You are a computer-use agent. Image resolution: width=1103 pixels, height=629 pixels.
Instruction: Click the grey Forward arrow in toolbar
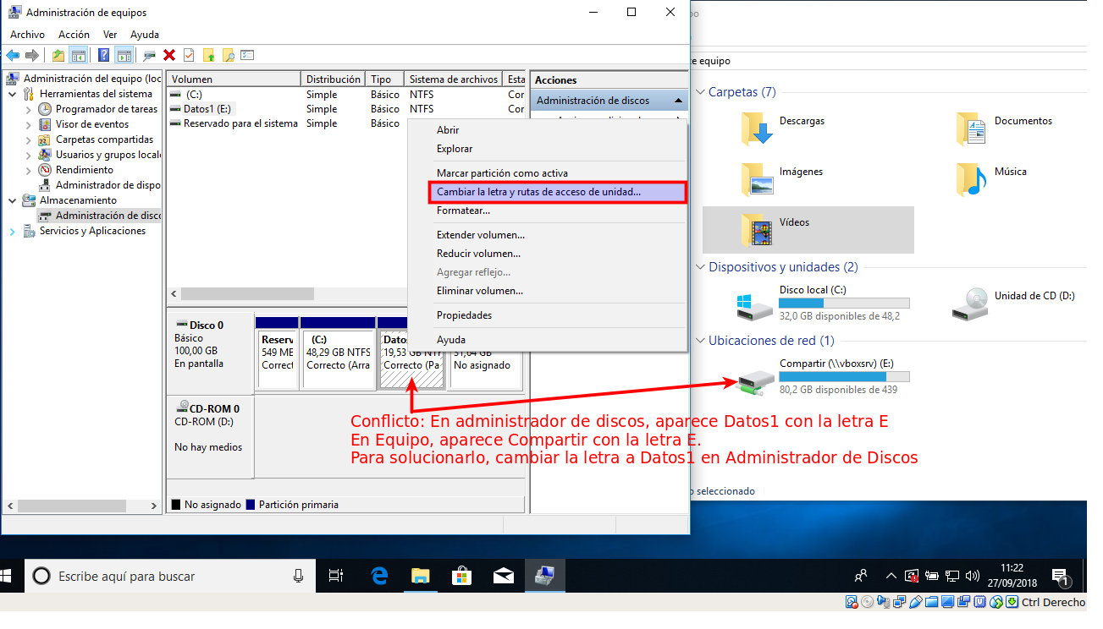point(32,55)
